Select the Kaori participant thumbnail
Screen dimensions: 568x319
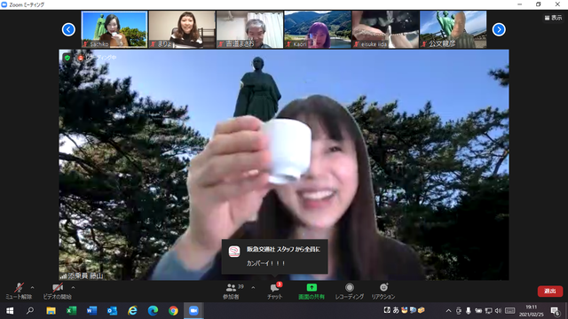(318, 29)
